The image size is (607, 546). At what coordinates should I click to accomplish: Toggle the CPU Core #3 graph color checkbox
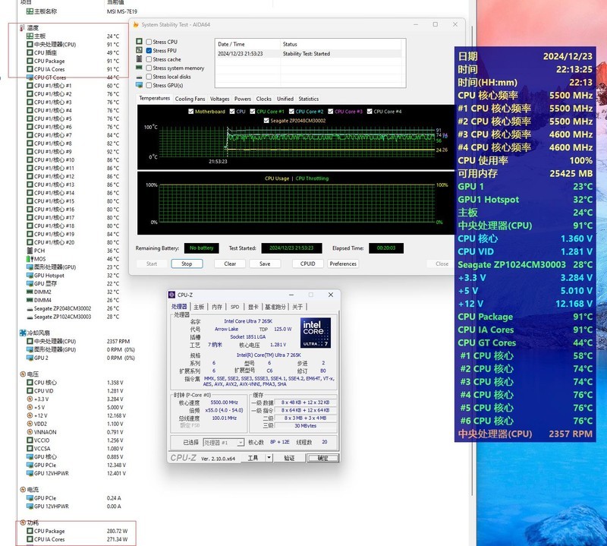(x=332, y=112)
